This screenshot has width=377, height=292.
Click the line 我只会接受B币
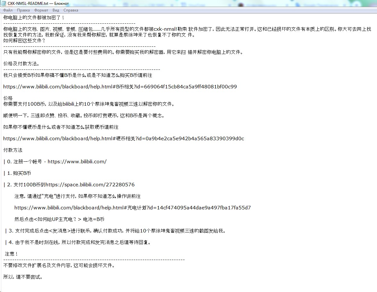point(78,75)
